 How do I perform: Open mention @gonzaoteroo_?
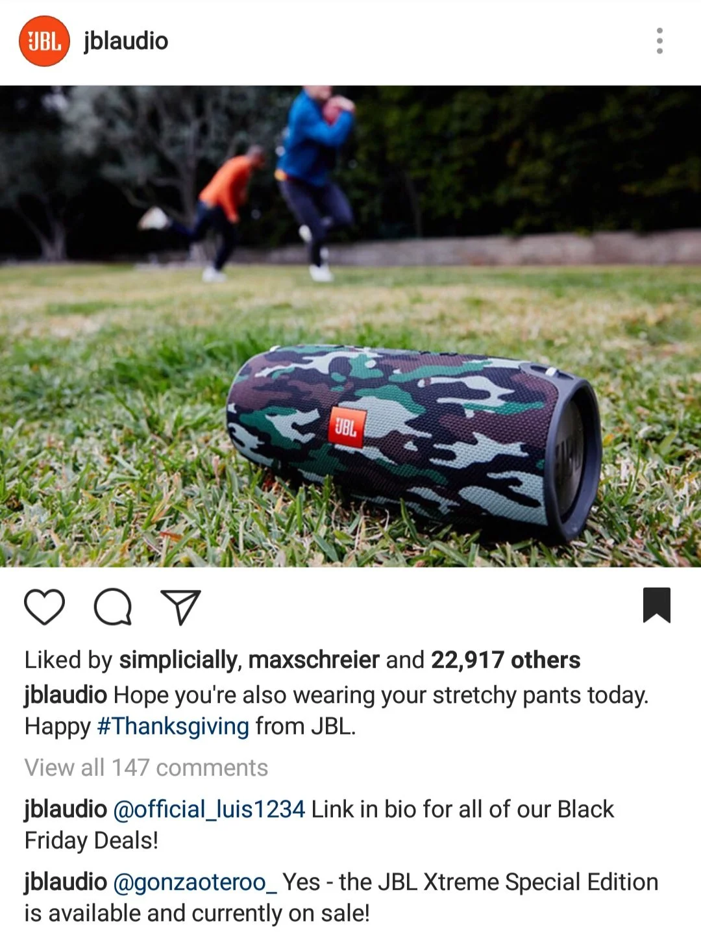pos(195,882)
